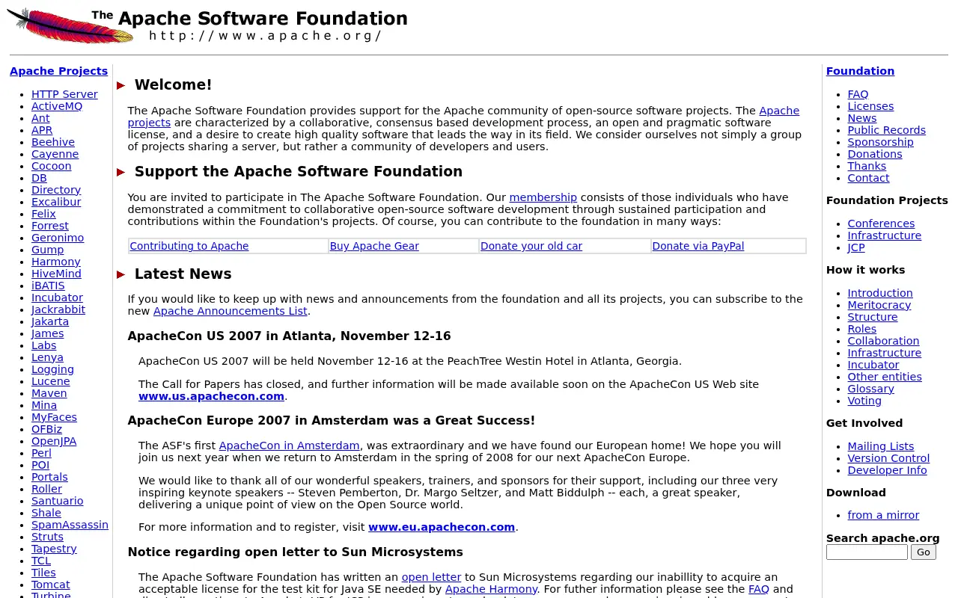
Task: Open the Contributing to Apache link
Action: point(189,246)
